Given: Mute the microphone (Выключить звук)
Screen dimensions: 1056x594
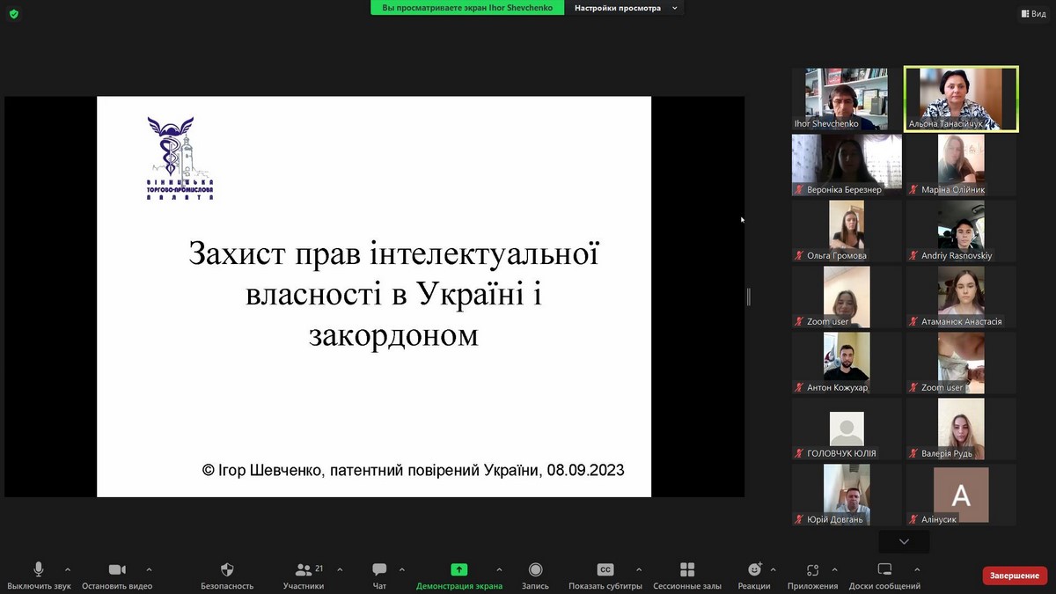Looking at the screenshot, I should [39, 570].
